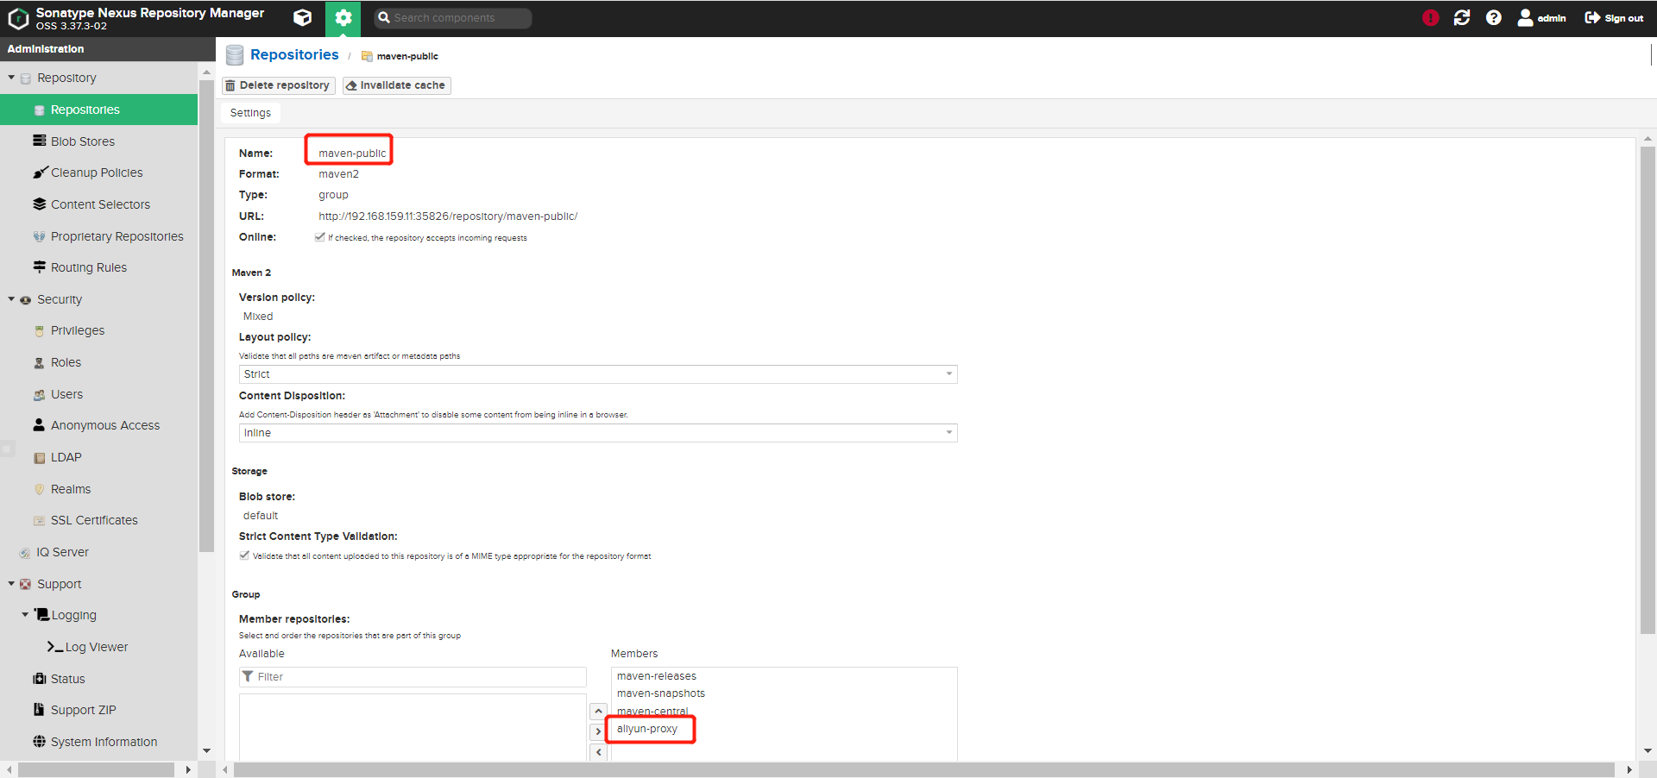Toggle Strict Content Type Validation checkbox
Image resolution: width=1657 pixels, height=778 pixels.
244,555
